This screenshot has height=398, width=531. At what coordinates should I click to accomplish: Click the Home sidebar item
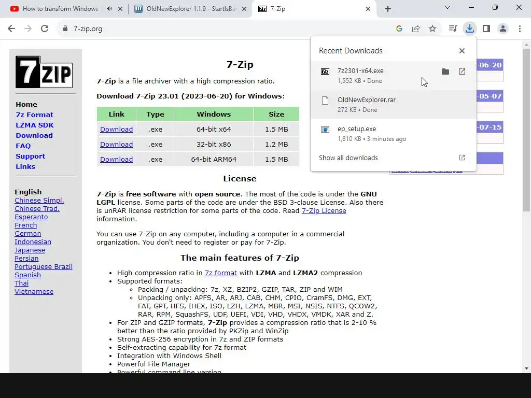(x=26, y=105)
